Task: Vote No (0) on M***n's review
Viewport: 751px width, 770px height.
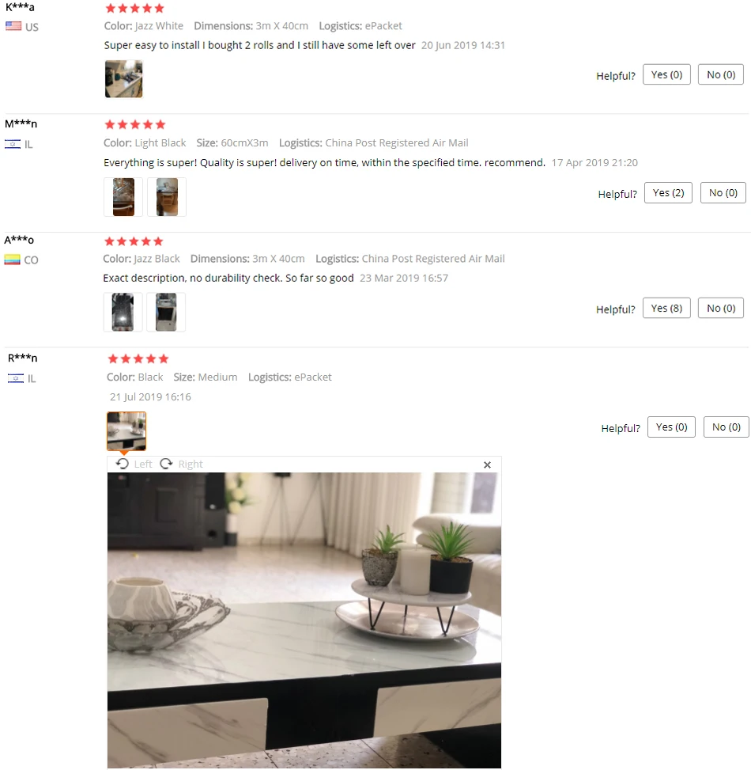Action: (723, 192)
